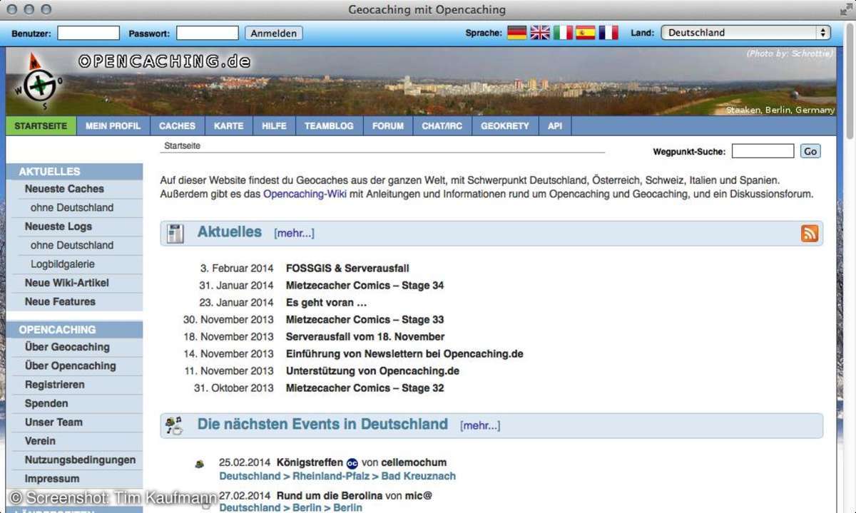Click the OC badge beside Königstreffen
Screen dimensions: 856x513
(x=352, y=462)
